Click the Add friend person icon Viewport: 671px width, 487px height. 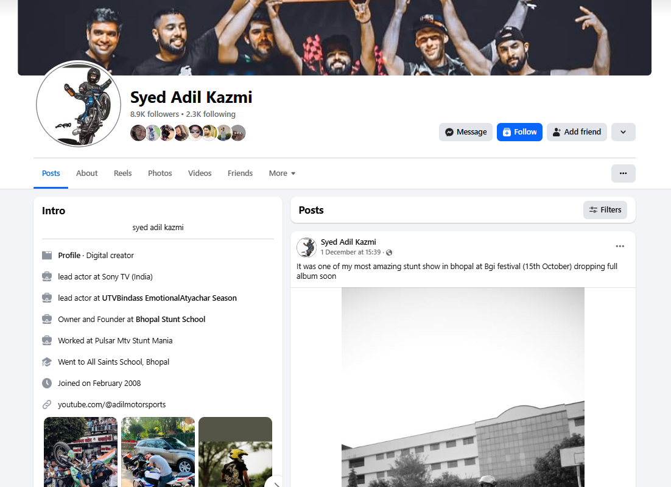click(x=557, y=132)
